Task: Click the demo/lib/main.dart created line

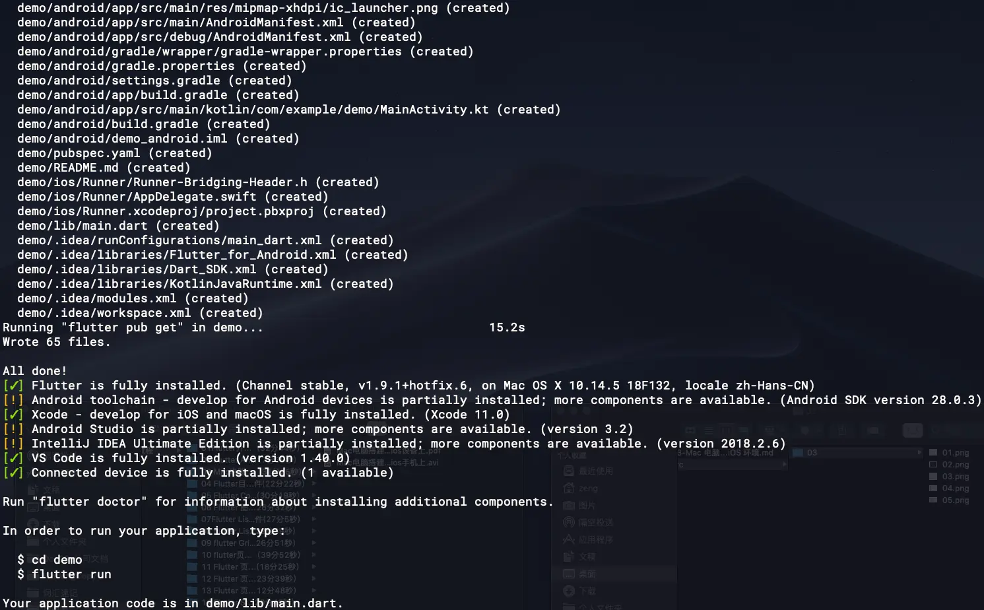Action: [x=118, y=226]
